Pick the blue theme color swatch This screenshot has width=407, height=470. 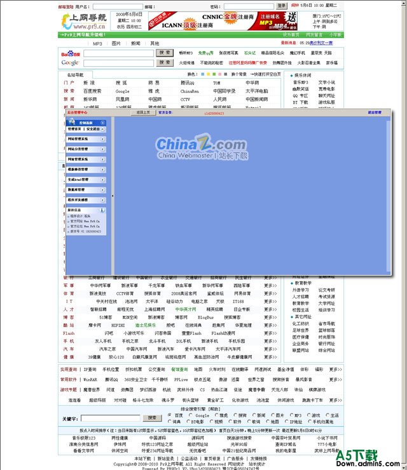203,74
